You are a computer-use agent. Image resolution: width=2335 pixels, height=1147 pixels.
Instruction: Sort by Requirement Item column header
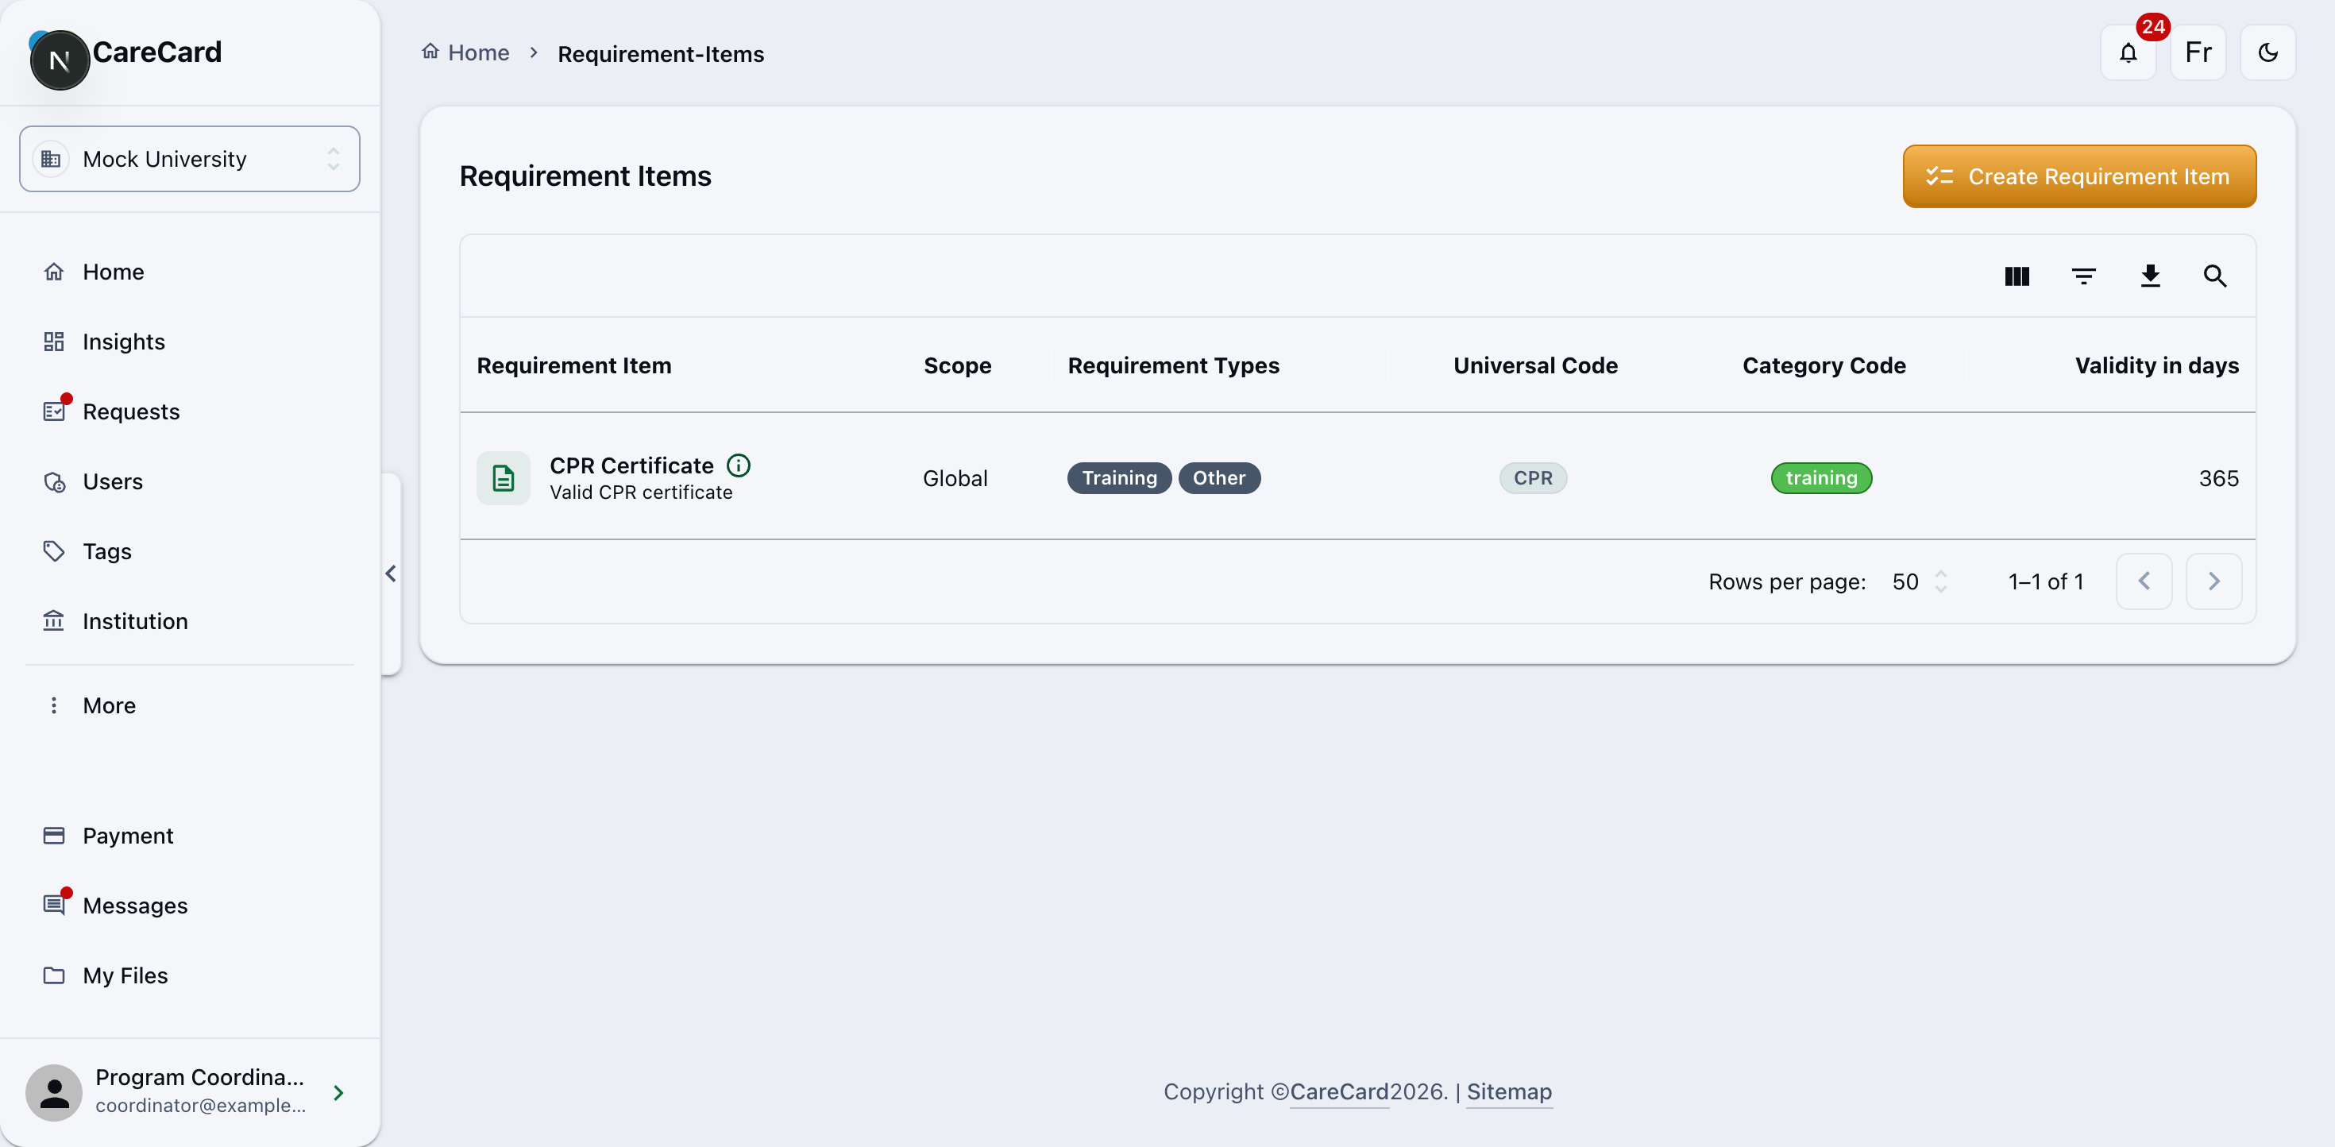click(573, 365)
